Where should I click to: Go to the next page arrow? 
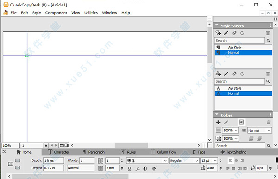pos(56,145)
